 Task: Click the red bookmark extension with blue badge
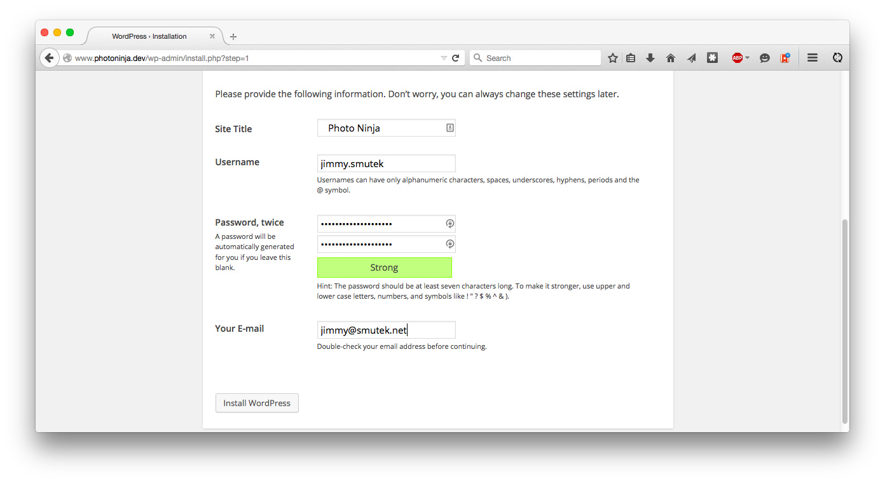785,58
